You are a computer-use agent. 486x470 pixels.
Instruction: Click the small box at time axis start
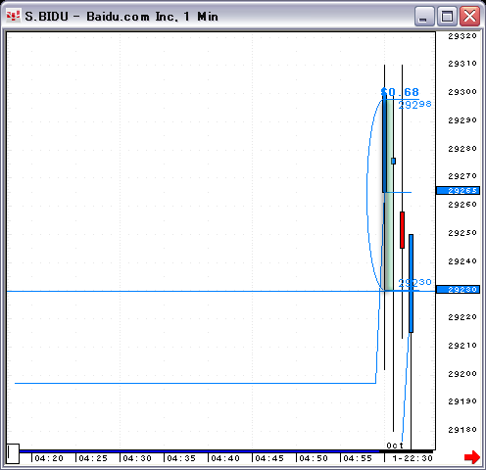pyautogui.click(x=13, y=453)
